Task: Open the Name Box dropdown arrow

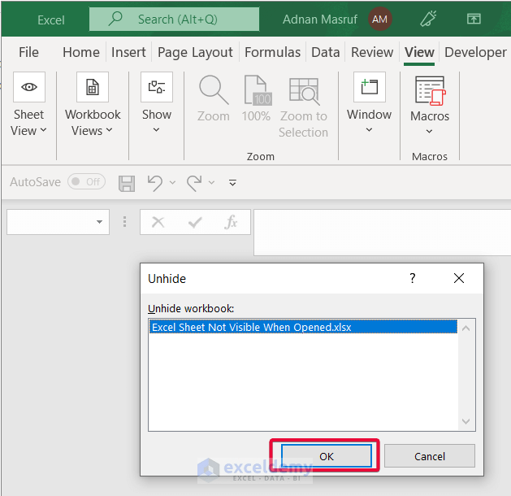Action: 99,222
